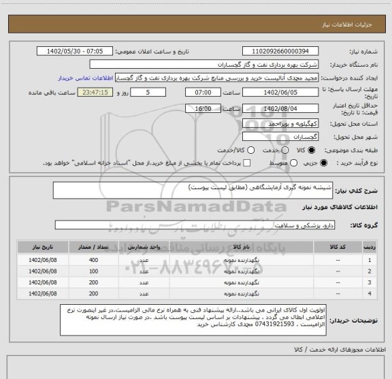Click the announcement date field 1402/05/30 - 07:05
The image size is (392, 379).
[75, 51]
